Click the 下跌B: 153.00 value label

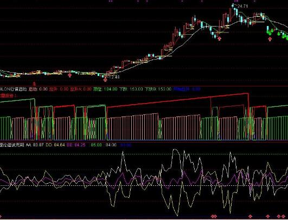point(158,89)
